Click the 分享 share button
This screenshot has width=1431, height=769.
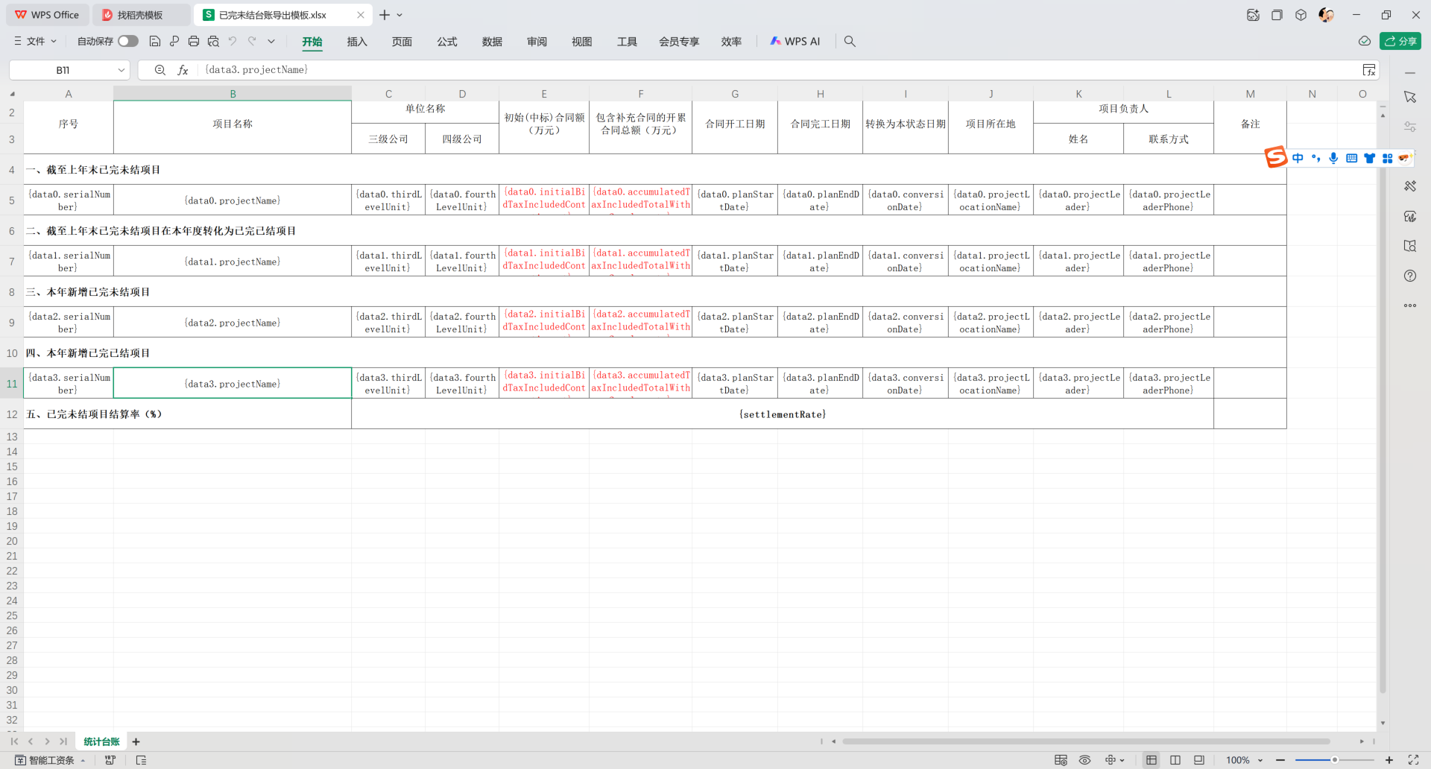tap(1400, 42)
